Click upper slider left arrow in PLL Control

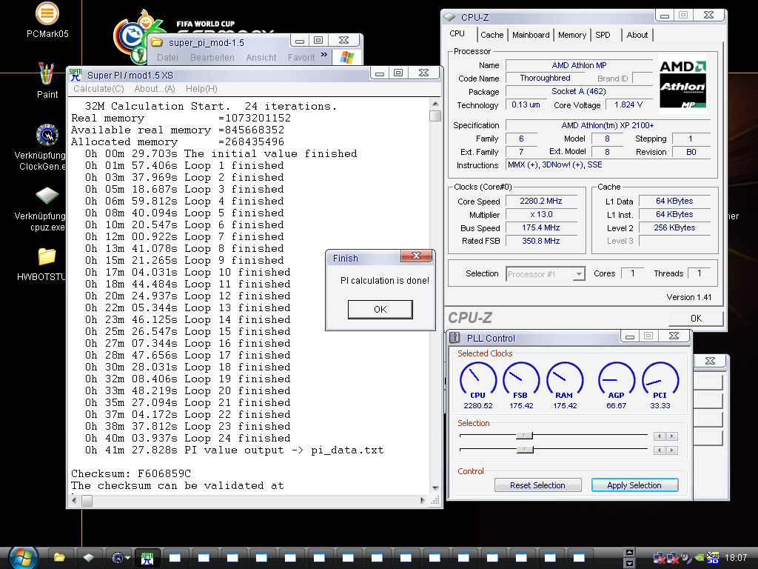pyautogui.click(x=660, y=436)
